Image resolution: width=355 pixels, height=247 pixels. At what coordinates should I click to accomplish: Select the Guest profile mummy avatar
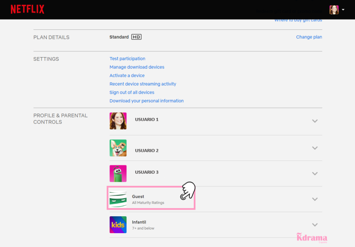tap(118, 199)
